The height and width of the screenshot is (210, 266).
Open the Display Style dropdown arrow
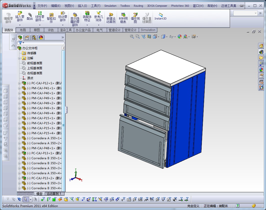tap(167, 37)
